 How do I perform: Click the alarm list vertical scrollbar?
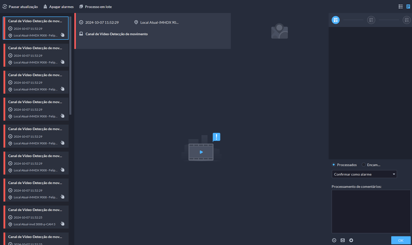tap(70, 65)
